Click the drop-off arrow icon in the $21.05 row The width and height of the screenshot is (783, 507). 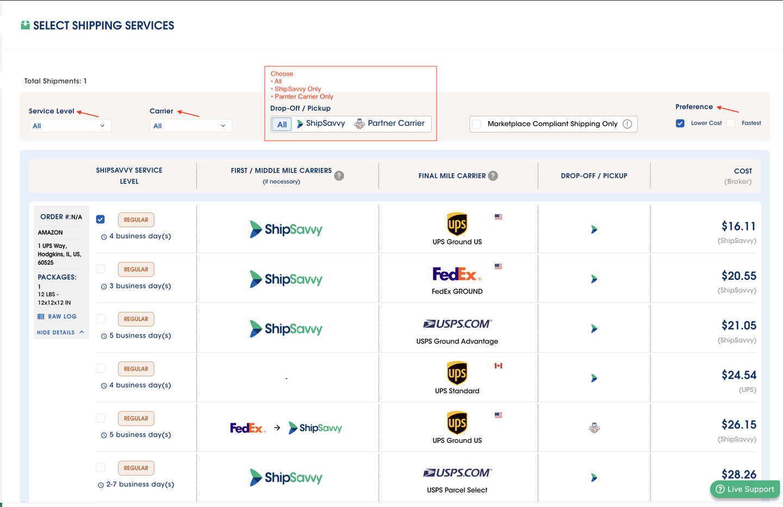(594, 329)
